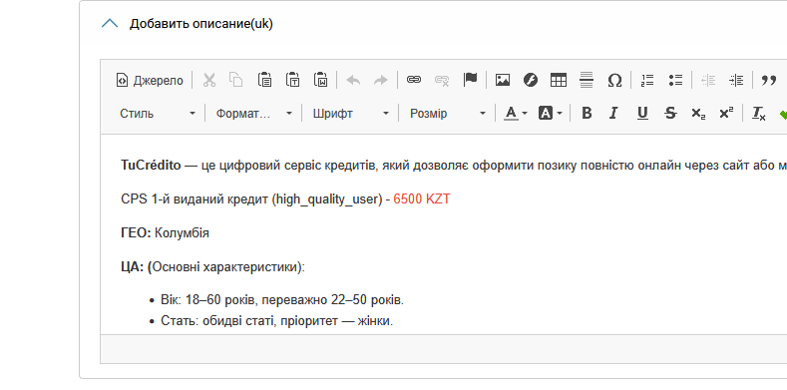Toggle bold formatting
This screenshot has width=787, height=390.
(587, 114)
